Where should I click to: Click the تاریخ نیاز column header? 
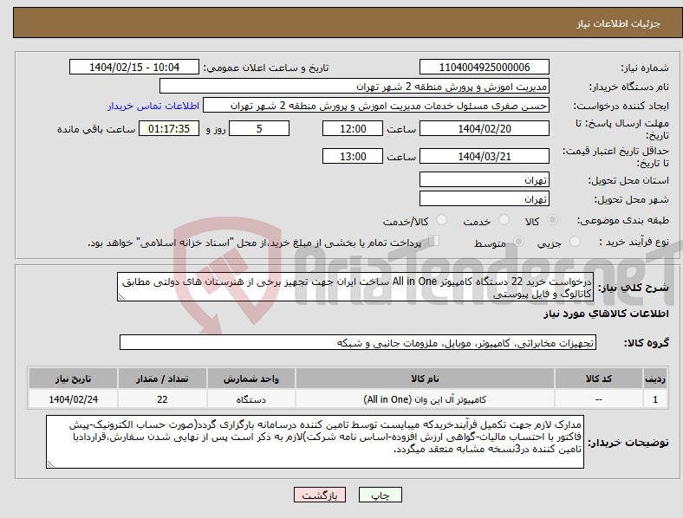tap(73, 379)
